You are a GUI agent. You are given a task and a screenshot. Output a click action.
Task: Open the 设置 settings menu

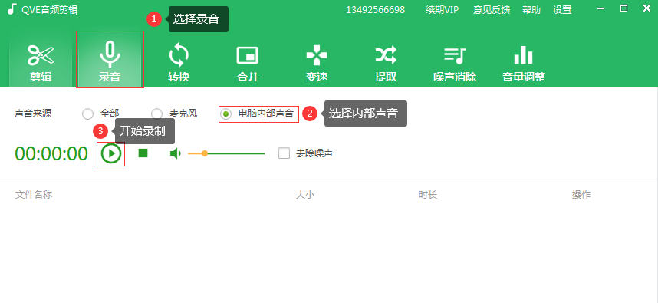point(562,10)
